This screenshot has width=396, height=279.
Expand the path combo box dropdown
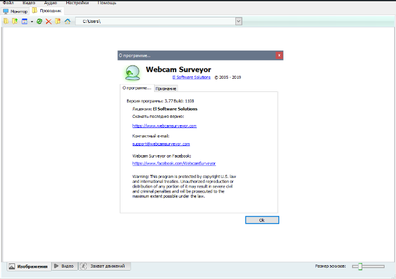239,22
